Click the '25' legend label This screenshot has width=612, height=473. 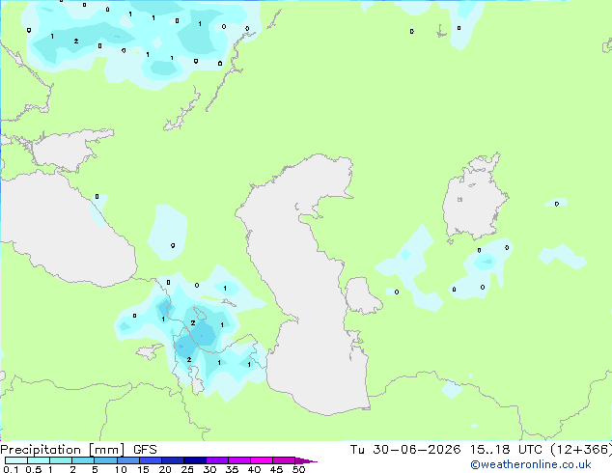187,469
